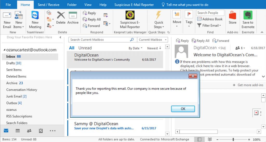Toggle Newest sort order
The width and height of the screenshot is (266, 142).
tap(154, 48)
